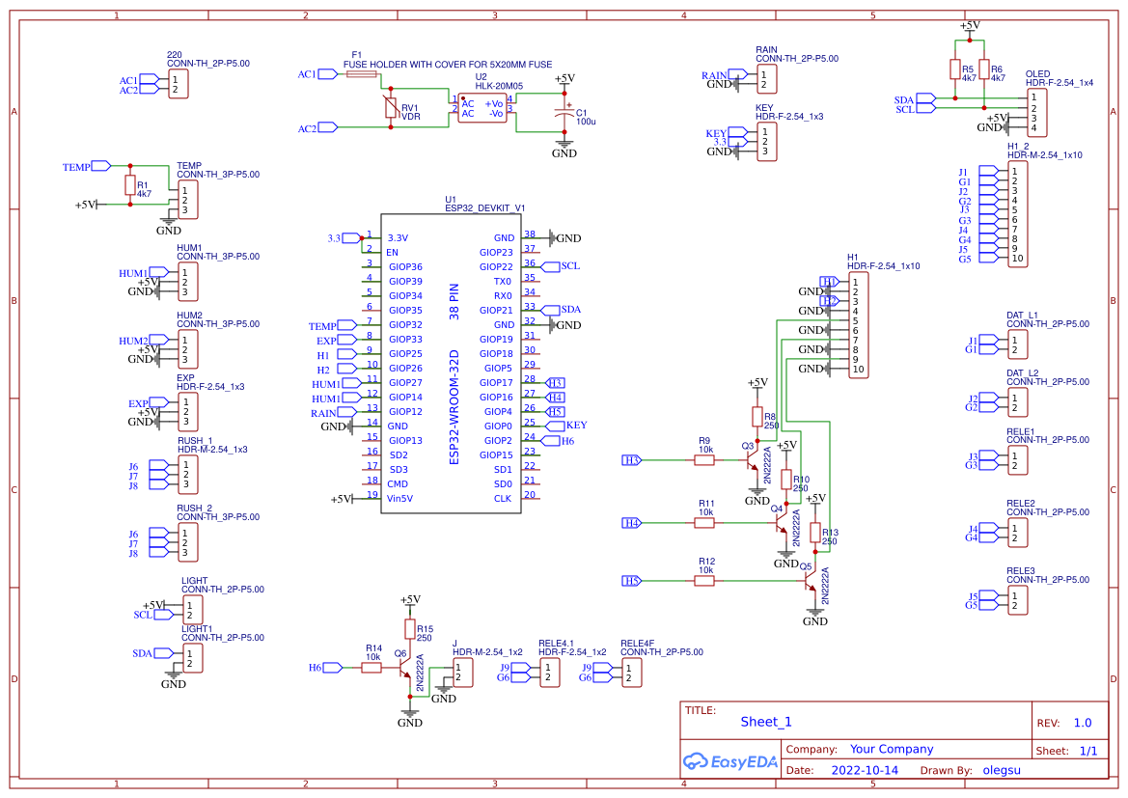Select the TEMP three-pin connector body
This screenshot has width=1128, height=798.
point(188,200)
